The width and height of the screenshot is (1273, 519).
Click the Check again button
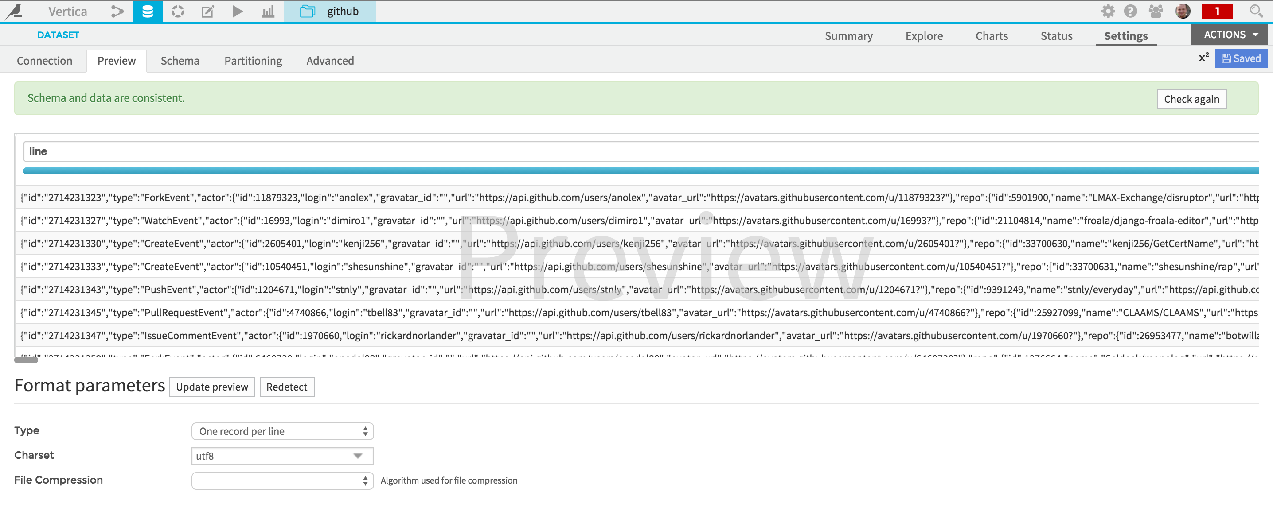pos(1191,99)
